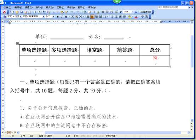
Task: Toggle the Document Map icon
Action: pyautogui.click(x=116, y=12)
